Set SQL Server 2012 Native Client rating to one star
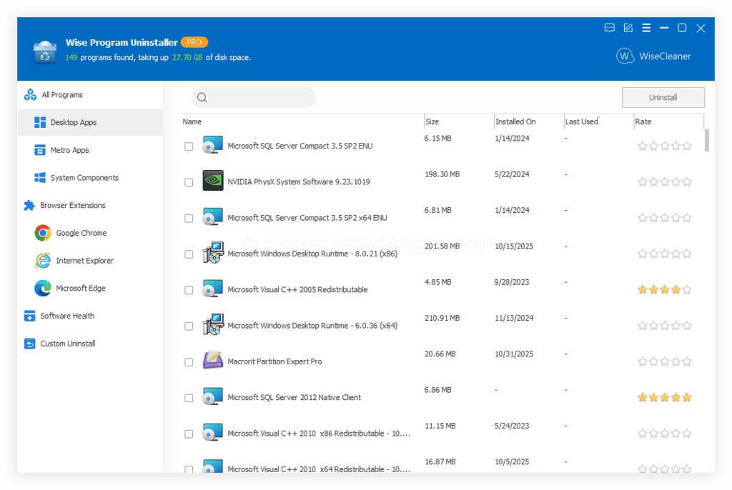Image resolution: width=732 pixels, height=490 pixels. [643, 398]
